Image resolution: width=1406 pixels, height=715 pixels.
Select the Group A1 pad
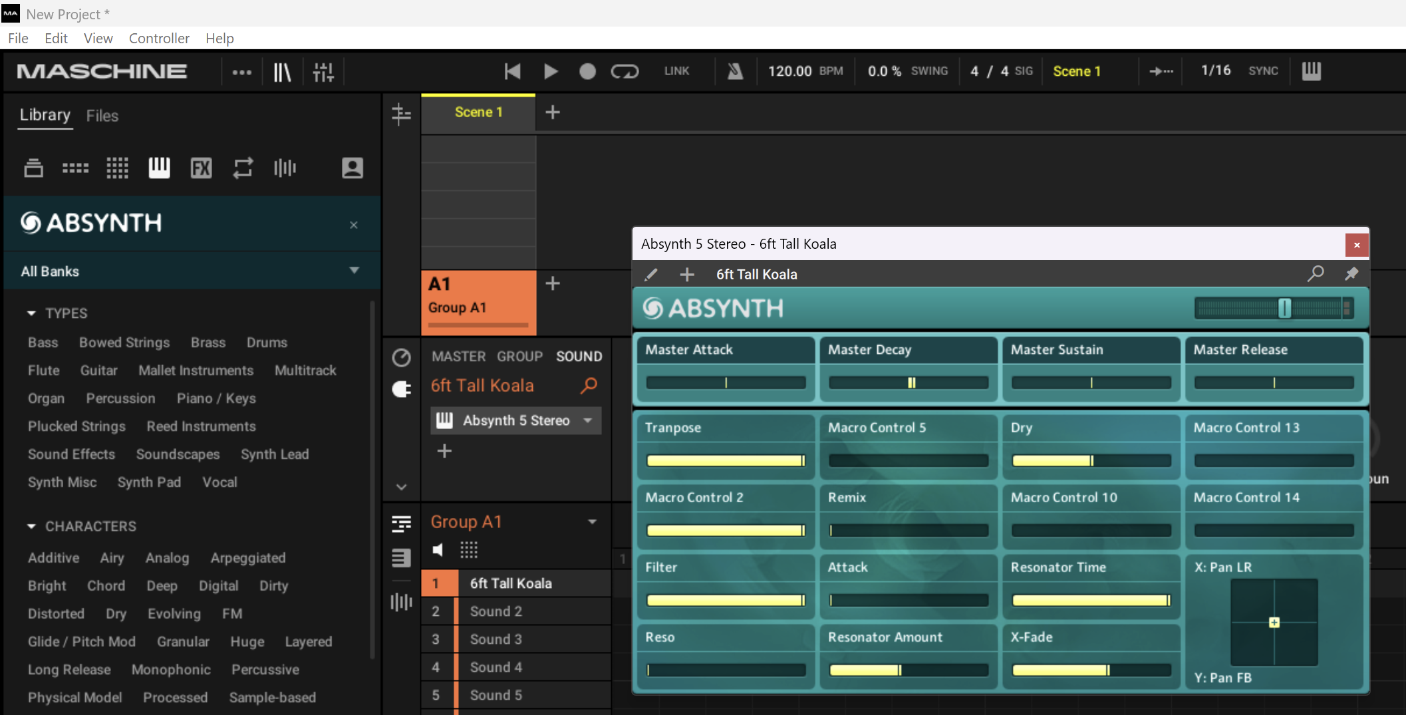pyautogui.click(x=479, y=302)
